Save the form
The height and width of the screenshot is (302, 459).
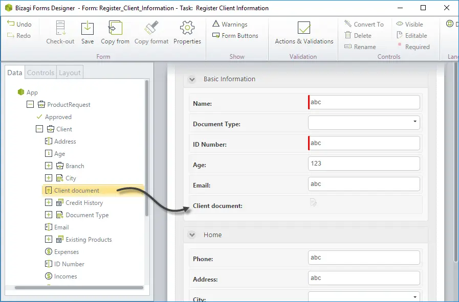[88, 33]
